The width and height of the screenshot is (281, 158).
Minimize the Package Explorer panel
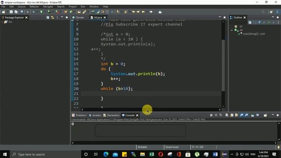(62, 17)
